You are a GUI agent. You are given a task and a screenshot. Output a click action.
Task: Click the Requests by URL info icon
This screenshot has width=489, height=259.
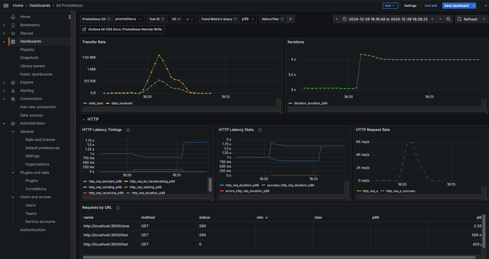(x=118, y=208)
